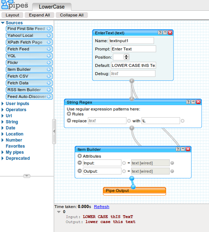Viewport: 209px width, 232px height.
Task: Expand the My pipes category
Action: pyautogui.click(x=3, y=152)
